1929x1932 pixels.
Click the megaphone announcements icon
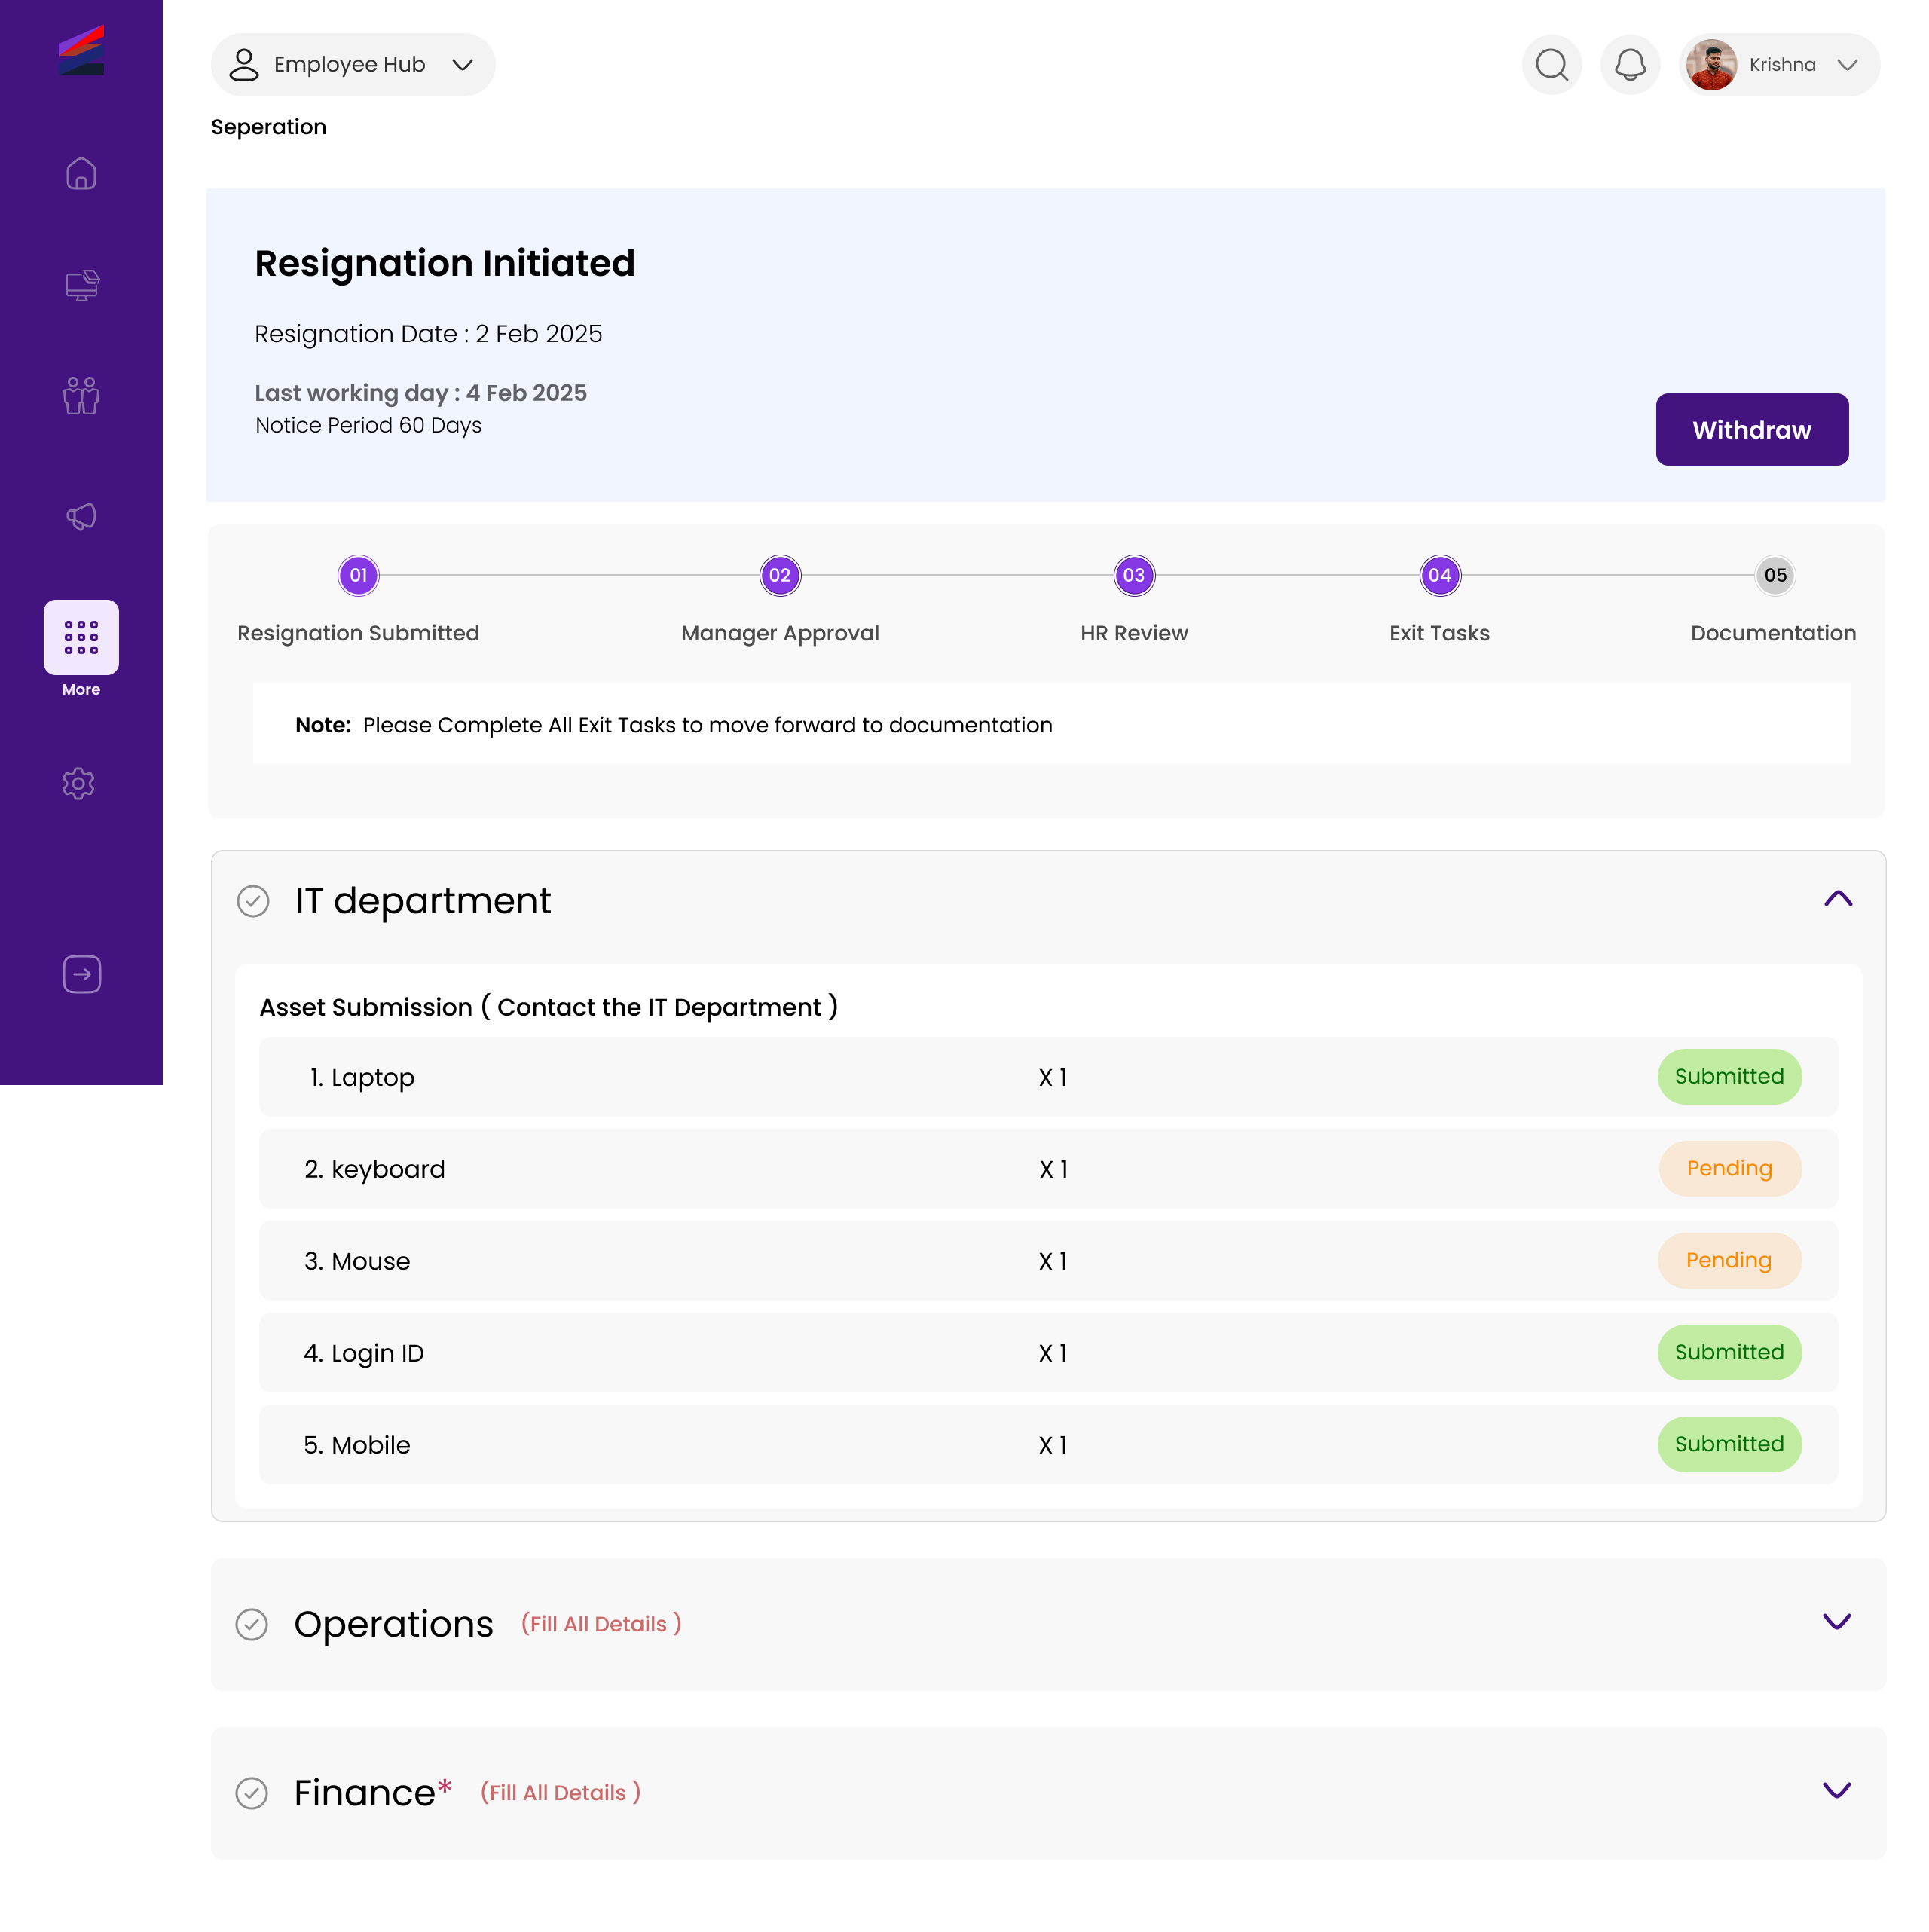click(x=81, y=517)
